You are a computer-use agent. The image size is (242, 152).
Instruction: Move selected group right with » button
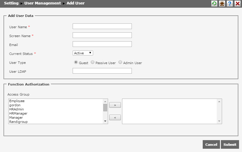tap(115, 105)
